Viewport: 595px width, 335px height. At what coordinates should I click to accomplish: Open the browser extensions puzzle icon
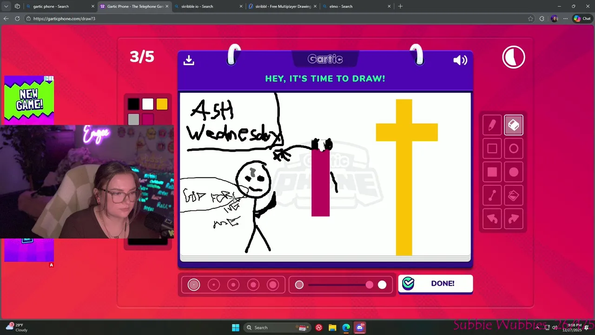click(542, 19)
